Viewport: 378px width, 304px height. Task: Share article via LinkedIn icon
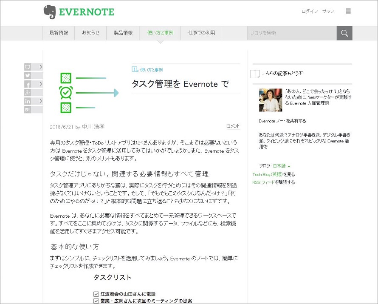pos(28,101)
